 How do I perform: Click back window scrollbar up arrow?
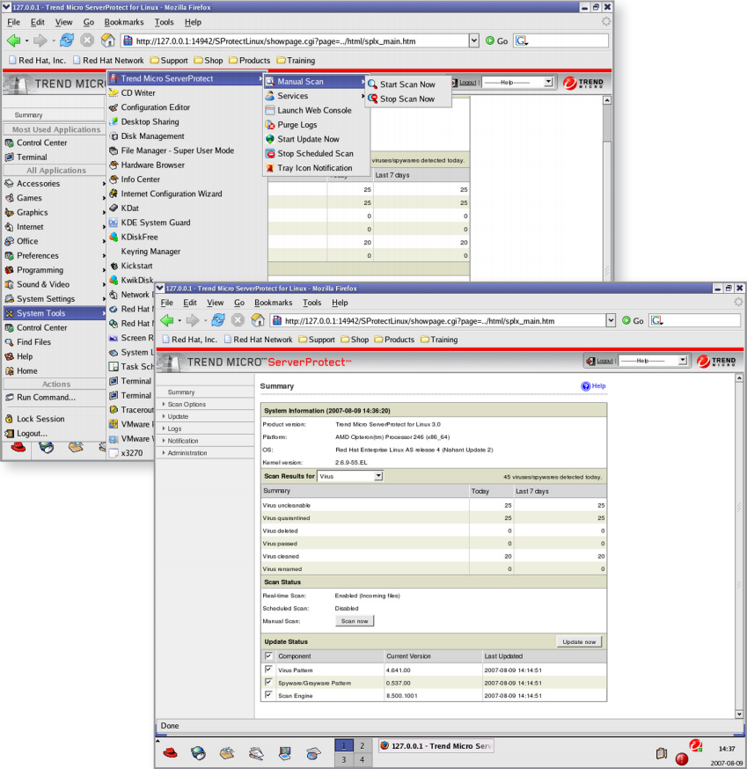tap(607, 100)
